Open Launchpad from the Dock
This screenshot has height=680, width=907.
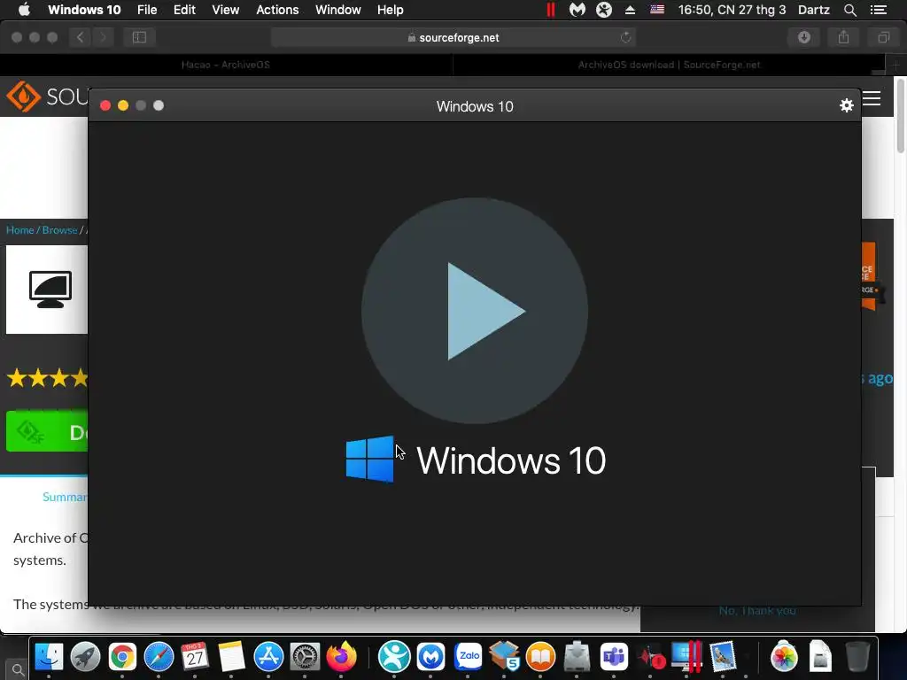86,657
